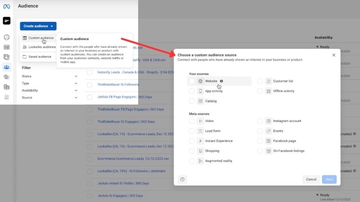The width and height of the screenshot is (360, 202).
Task: Choose Lookalike audience menu item
Action: 38,47
